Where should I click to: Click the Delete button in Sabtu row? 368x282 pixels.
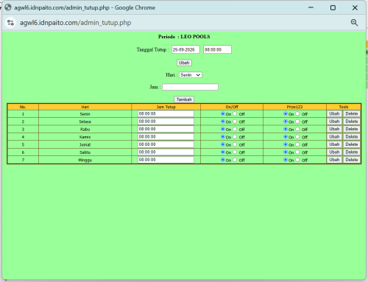[352, 152]
